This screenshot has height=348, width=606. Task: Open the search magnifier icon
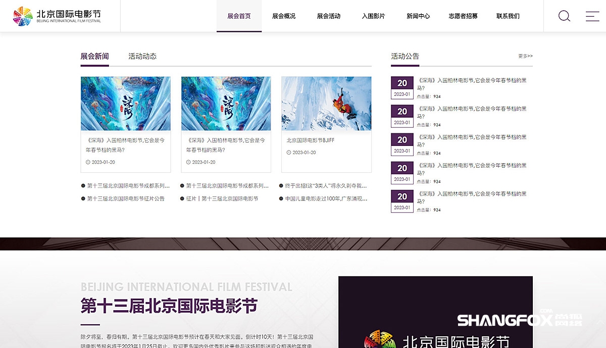pos(564,16)
